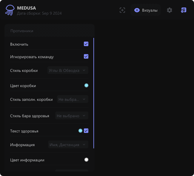This screenshot has width=194, height=176.
Task: Open the Стиль бара здоровья dropdown
Action: pyautogui.click(x=72, y=116)
